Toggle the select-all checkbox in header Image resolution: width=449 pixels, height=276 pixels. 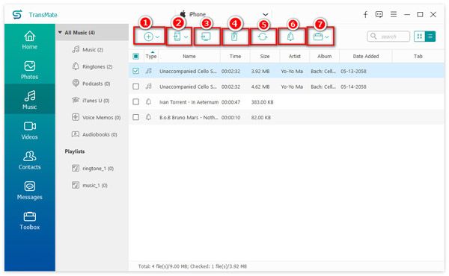pos(135,56)
